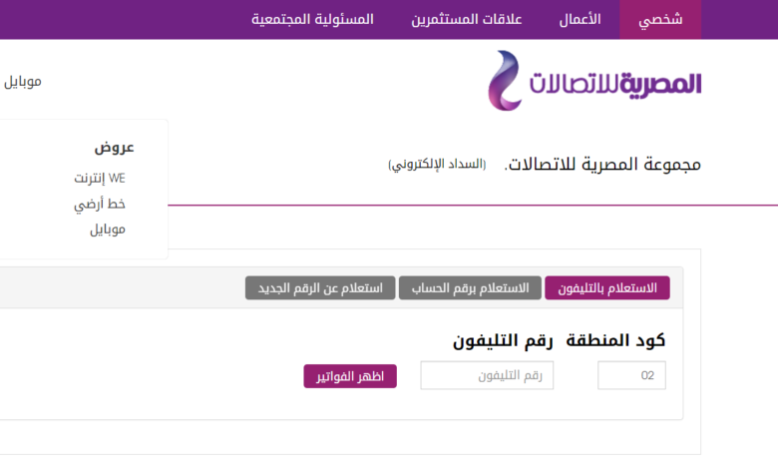Open المسئولية المجتمعية menu item
The width and height of the screenshot is (778, 469).
coord(312,19)
